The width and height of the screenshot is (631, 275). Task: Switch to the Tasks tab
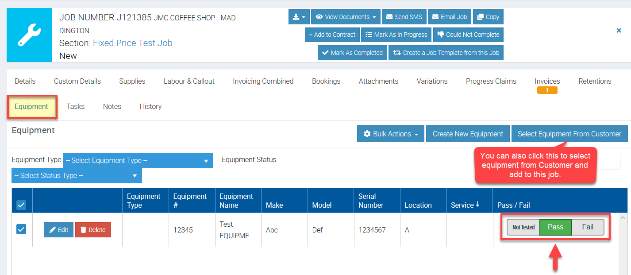[75, 106]
